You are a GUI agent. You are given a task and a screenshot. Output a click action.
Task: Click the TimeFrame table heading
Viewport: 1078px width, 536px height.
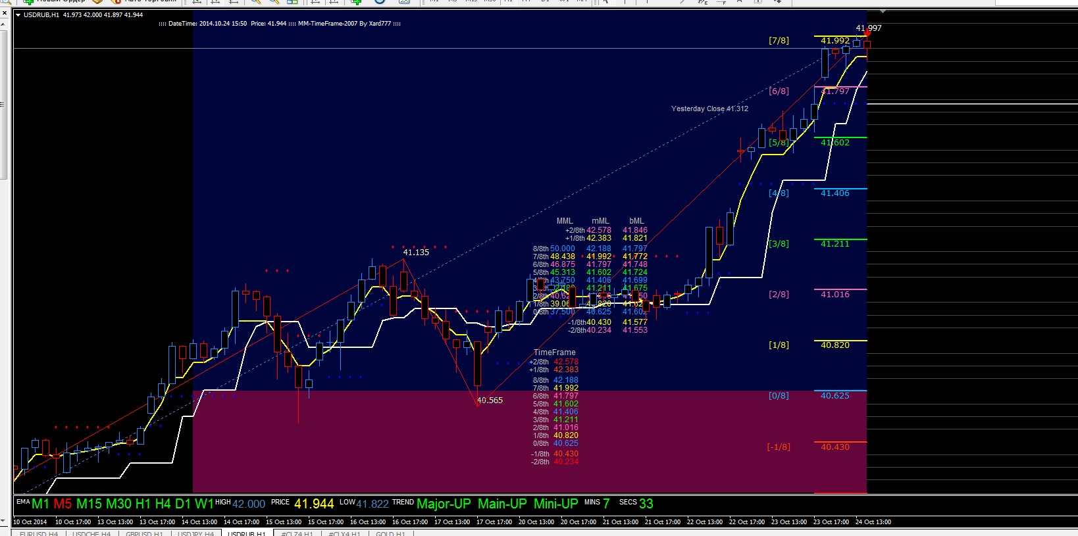coord(554,353)
